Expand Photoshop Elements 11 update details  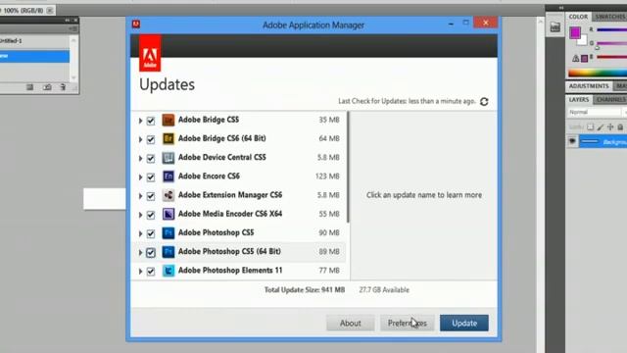(x=140, y=272)
